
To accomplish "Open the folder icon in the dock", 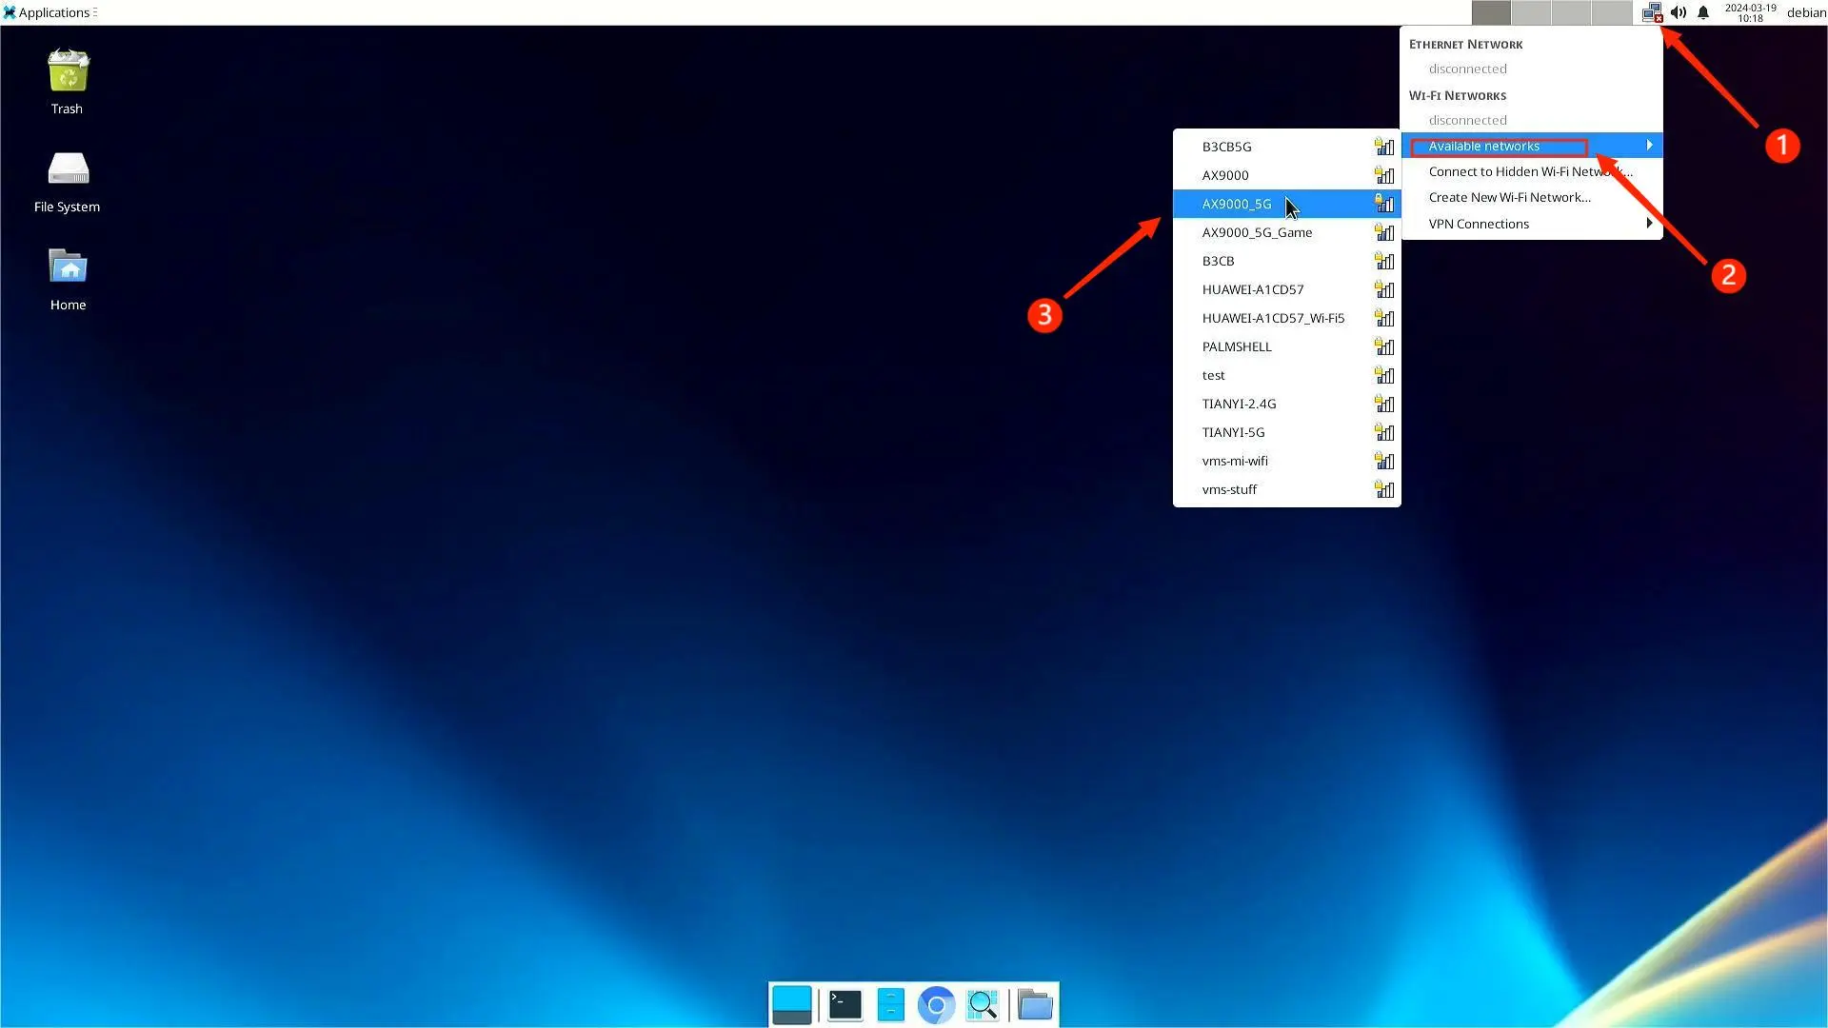I will pos(1035,1005).
